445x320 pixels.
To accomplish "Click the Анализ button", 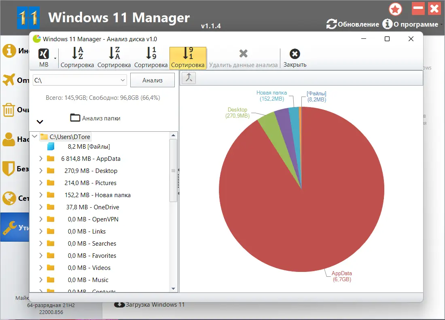I will 153,80.
